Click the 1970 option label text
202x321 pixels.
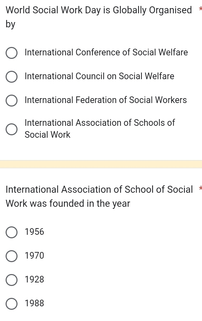(34, 256)
